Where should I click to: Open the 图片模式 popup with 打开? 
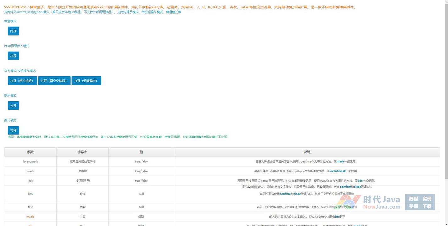tap(13, 130)
